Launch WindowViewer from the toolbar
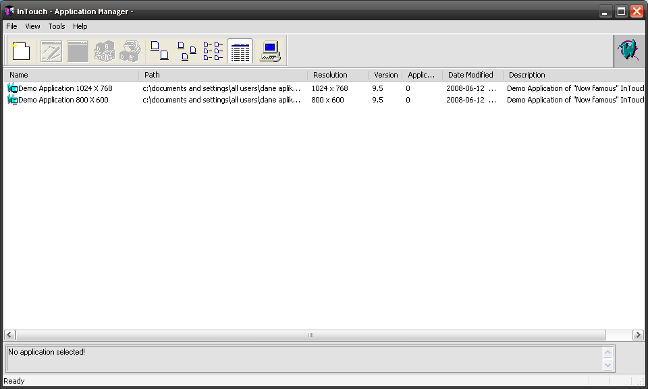648x389 pixels. pos(78,51)
